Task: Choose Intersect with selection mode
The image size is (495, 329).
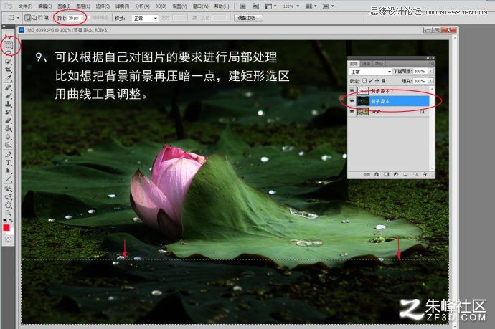Action: [x=47, y=18]
